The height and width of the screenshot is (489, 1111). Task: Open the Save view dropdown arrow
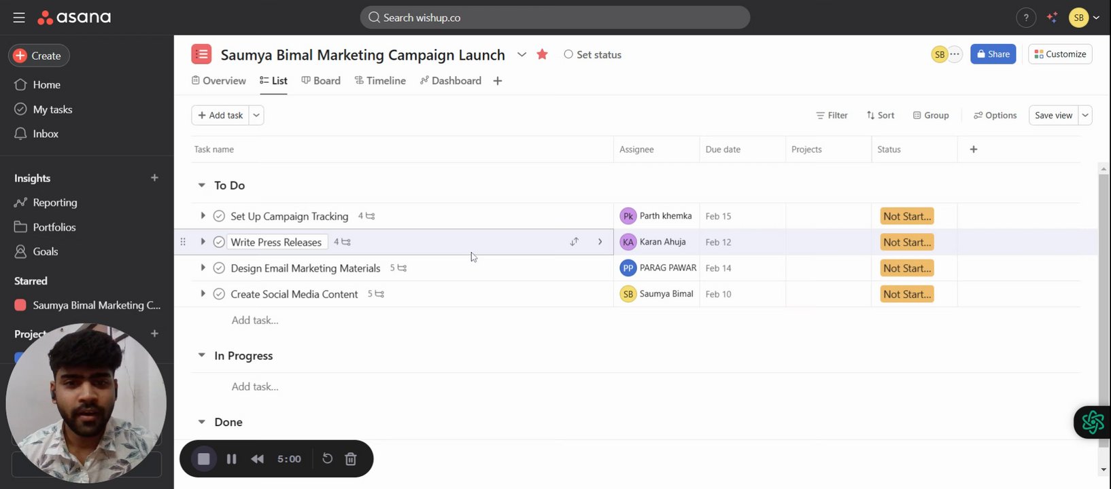pyautogui.click(x=1085, y=115)
